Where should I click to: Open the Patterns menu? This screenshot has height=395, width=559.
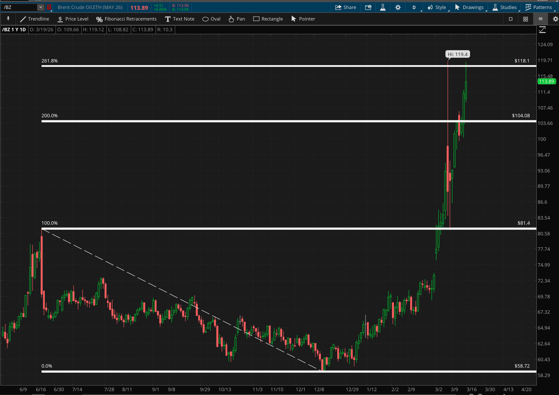pos(539,7)
